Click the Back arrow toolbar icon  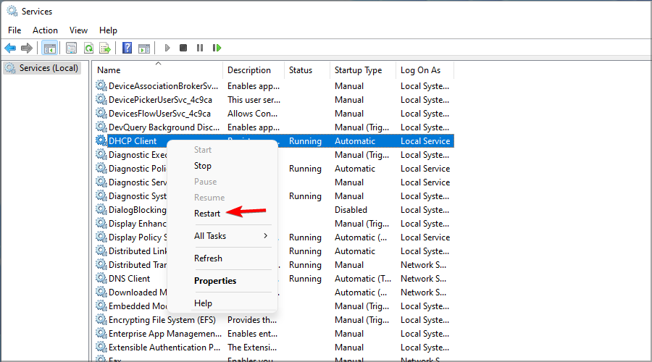(x=10, y=49)
